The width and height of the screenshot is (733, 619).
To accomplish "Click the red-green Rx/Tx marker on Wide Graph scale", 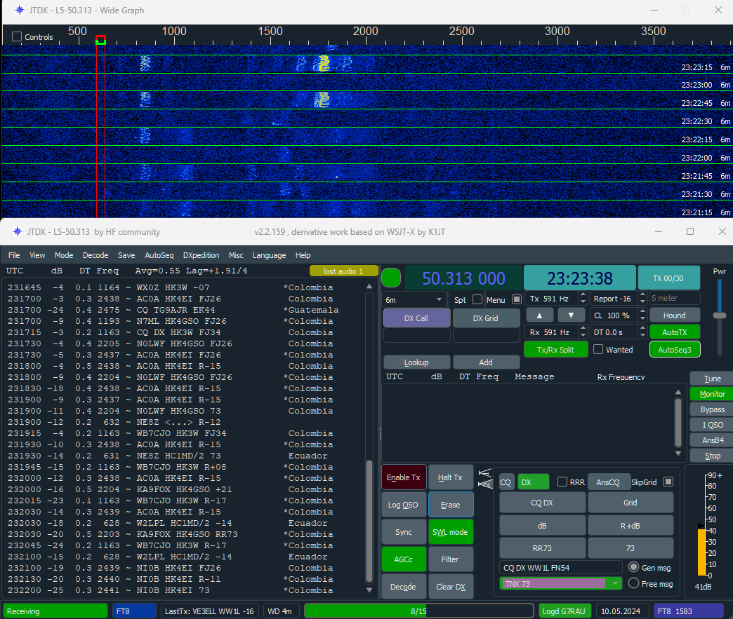I will [100, 40].
